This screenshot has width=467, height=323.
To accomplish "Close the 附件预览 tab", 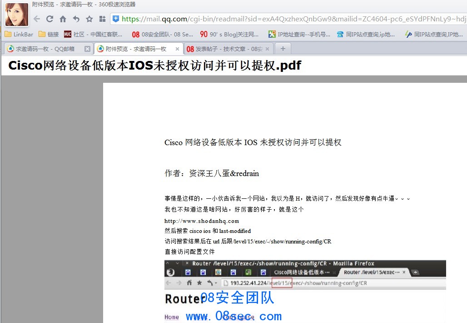I will pyautogui.click(x=177, y=49).
